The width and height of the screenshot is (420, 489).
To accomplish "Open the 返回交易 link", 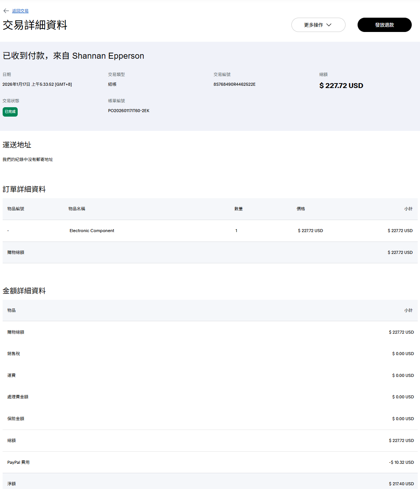I will click(x=20, y=11).
